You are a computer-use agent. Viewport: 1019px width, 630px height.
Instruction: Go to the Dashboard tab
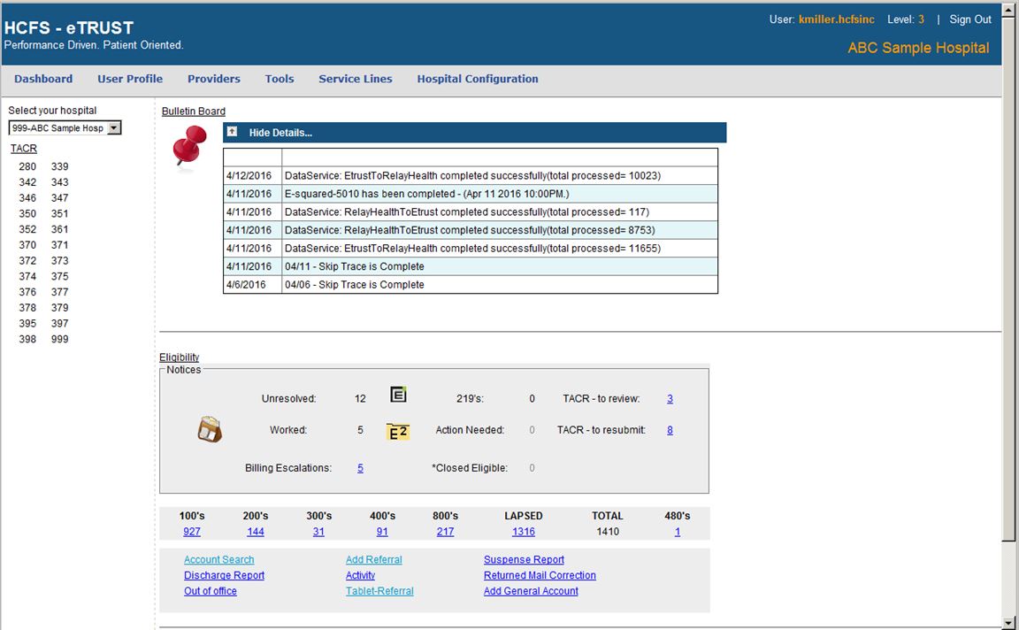[x=43, y=79]
